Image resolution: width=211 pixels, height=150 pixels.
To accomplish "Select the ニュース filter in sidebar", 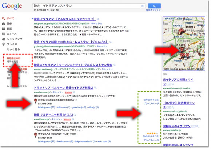I will click(12, 34).
